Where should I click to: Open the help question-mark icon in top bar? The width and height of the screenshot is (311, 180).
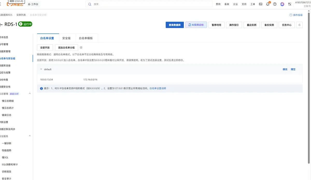pos(275,4)
